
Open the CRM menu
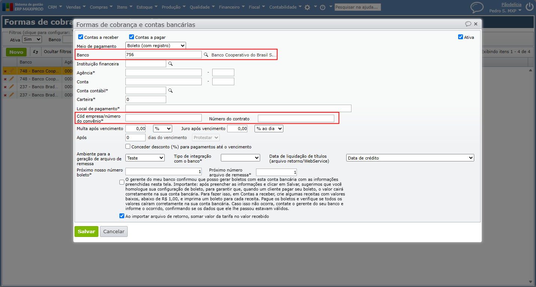pos(55,7)
